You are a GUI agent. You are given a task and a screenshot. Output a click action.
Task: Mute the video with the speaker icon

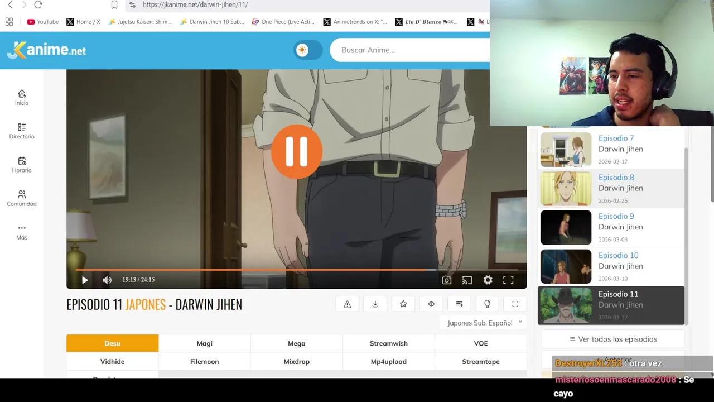tap(107, 280)
